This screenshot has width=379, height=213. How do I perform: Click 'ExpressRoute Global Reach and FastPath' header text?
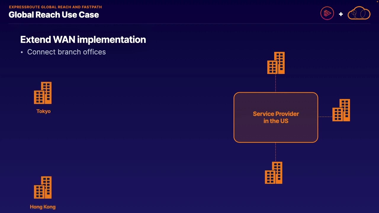click(x=55, y=7)
